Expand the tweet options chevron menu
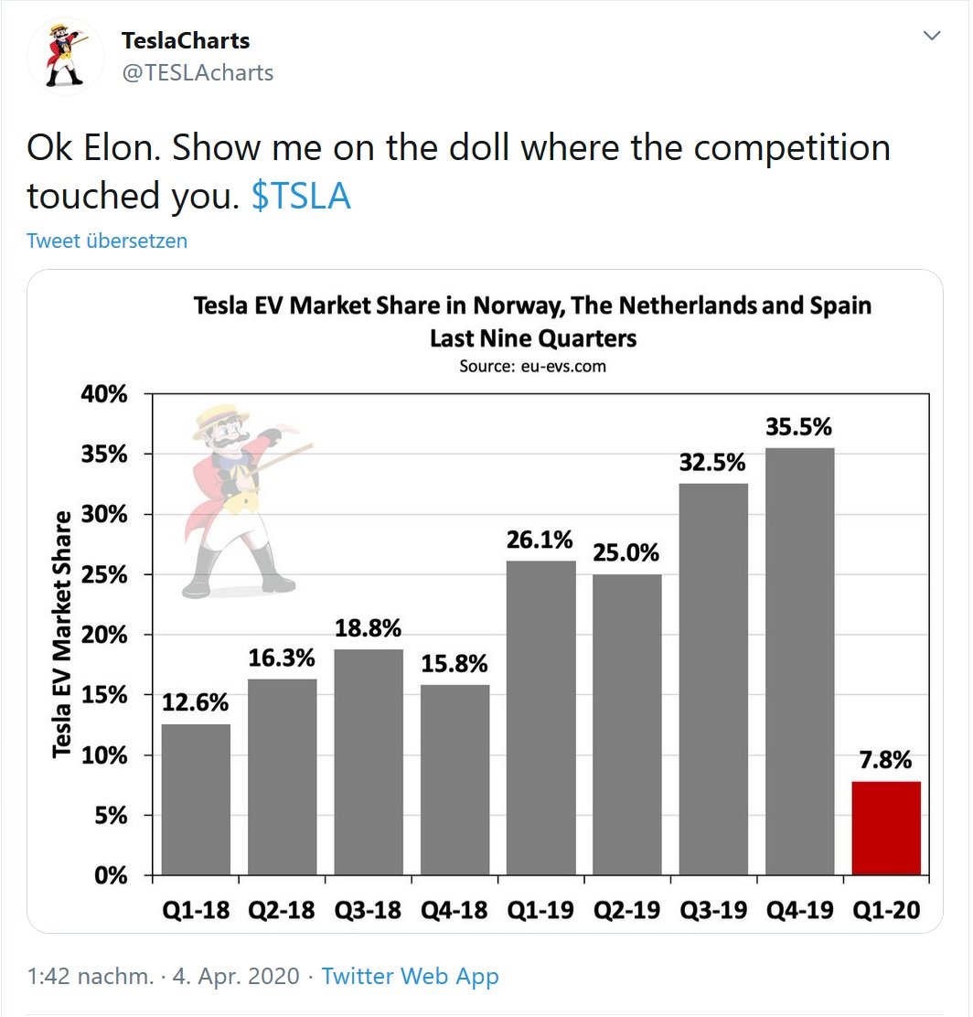Screen dimensions: 973x1017 pyautogui.click(x=932, y=37)
